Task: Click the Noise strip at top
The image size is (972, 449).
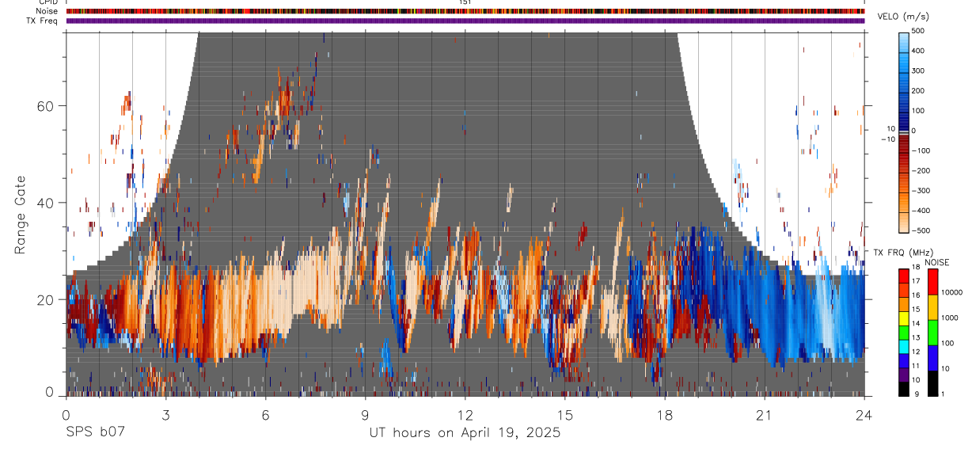Action: click(465, 11)
